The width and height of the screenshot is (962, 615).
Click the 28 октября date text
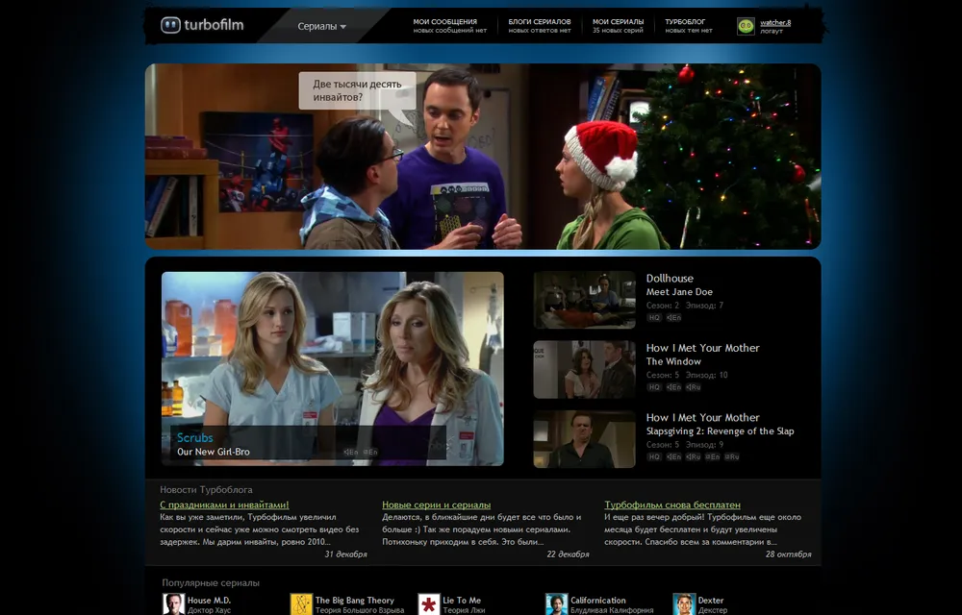788,553
